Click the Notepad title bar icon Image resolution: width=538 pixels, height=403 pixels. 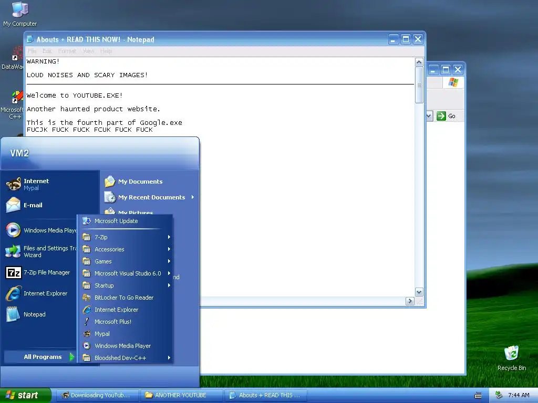coord(30,39)
